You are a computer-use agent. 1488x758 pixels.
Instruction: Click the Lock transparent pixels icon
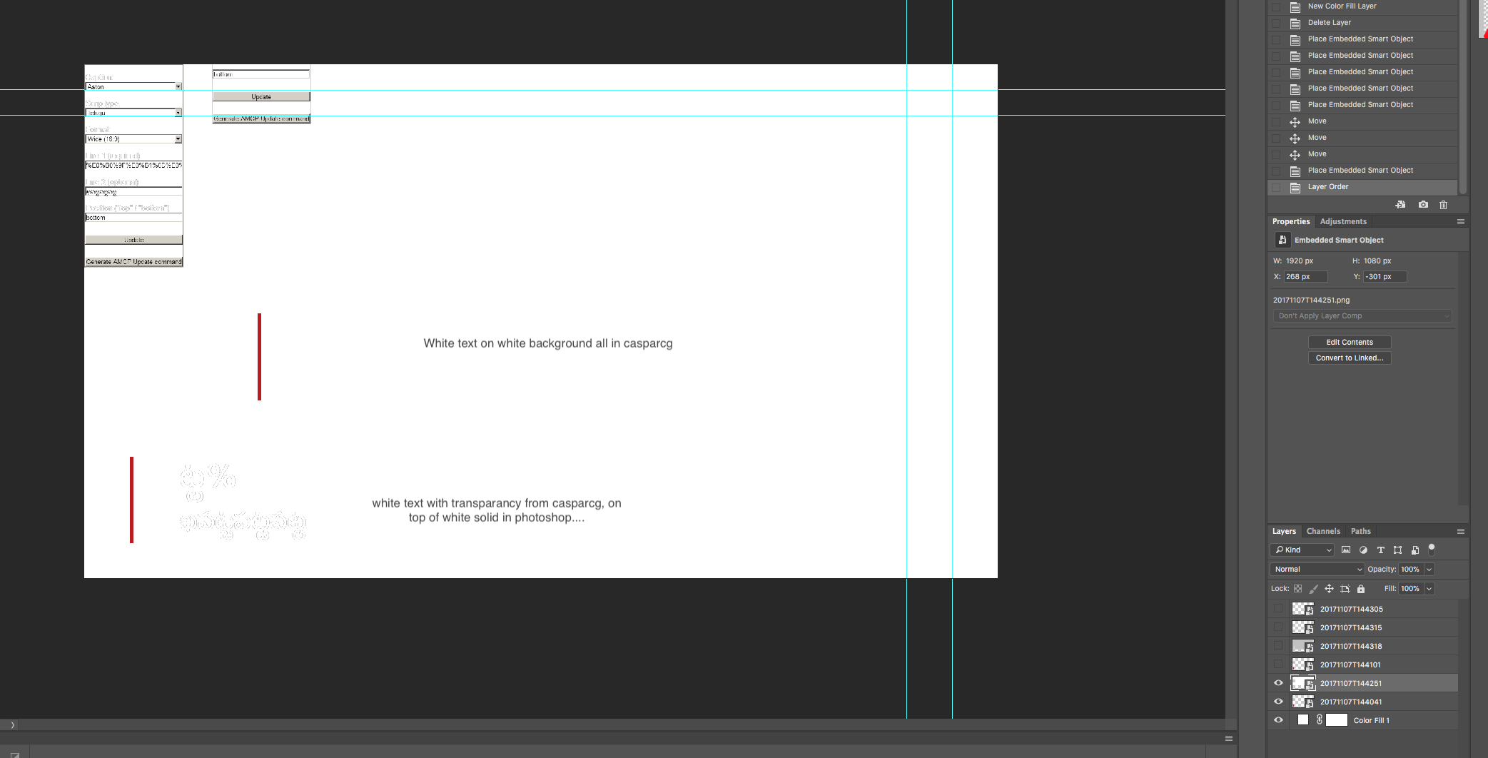coord(1298,590)
